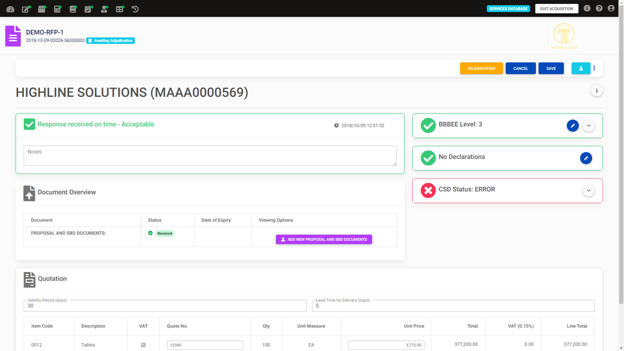Click the history clock icon

pos(135,9)
